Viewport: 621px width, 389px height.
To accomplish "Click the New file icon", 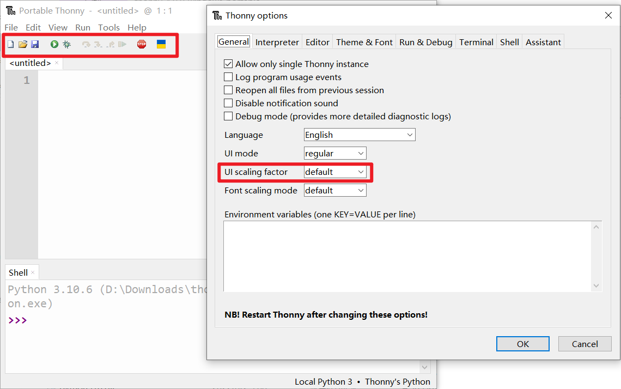I will (10, 44).
